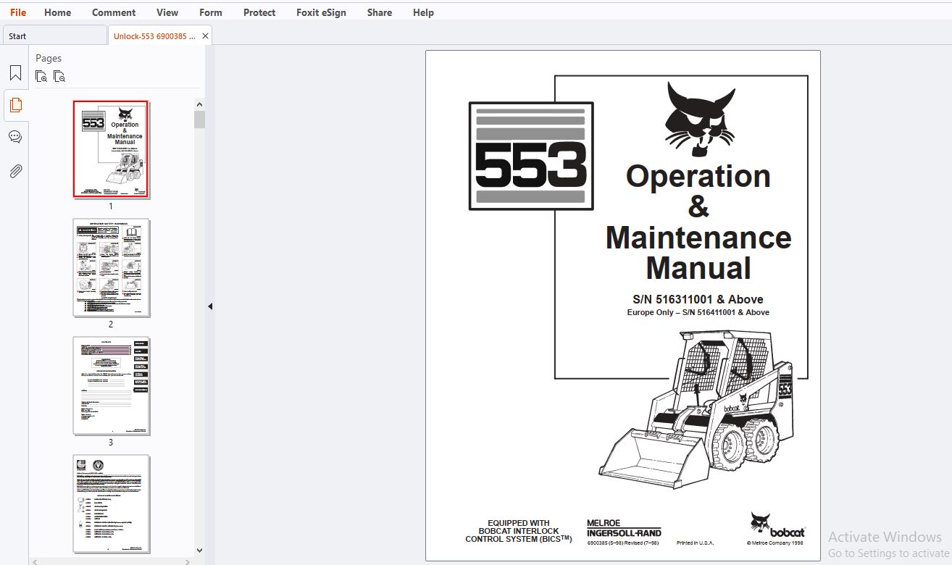Collapse the navigation panel with arrow

pos(209,306)
